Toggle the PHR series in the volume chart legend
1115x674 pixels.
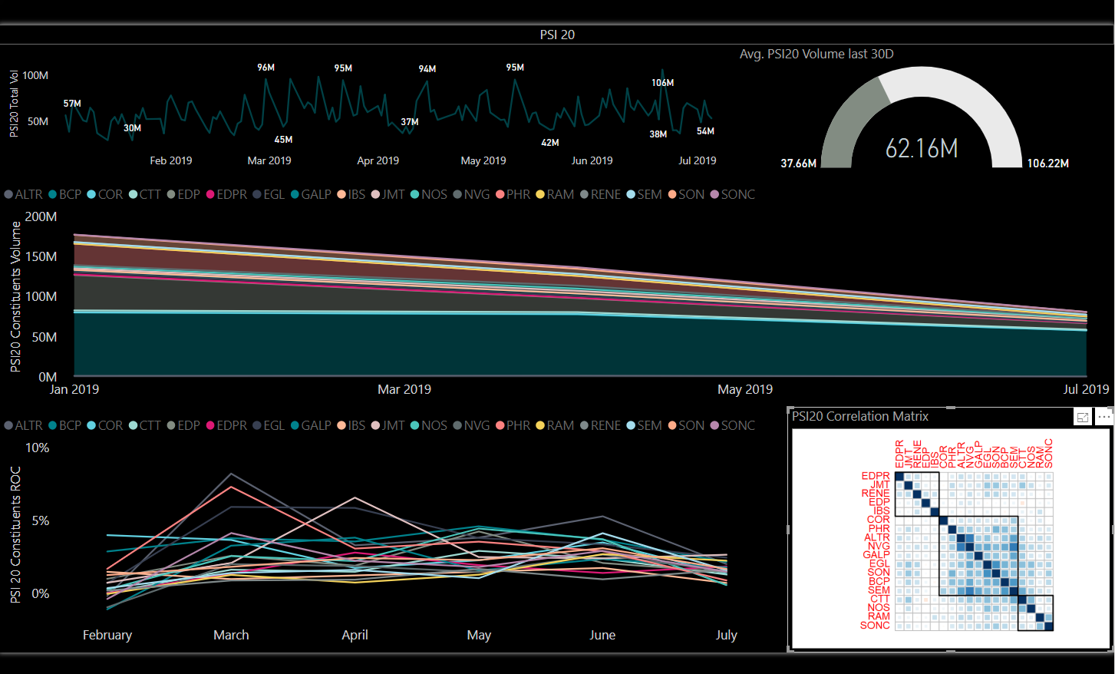513,194
